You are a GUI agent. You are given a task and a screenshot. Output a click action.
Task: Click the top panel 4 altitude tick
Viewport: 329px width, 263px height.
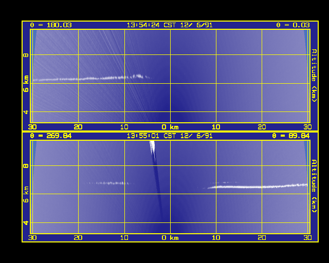pos(26,112)
